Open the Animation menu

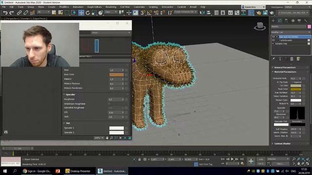tap(78, 7)
